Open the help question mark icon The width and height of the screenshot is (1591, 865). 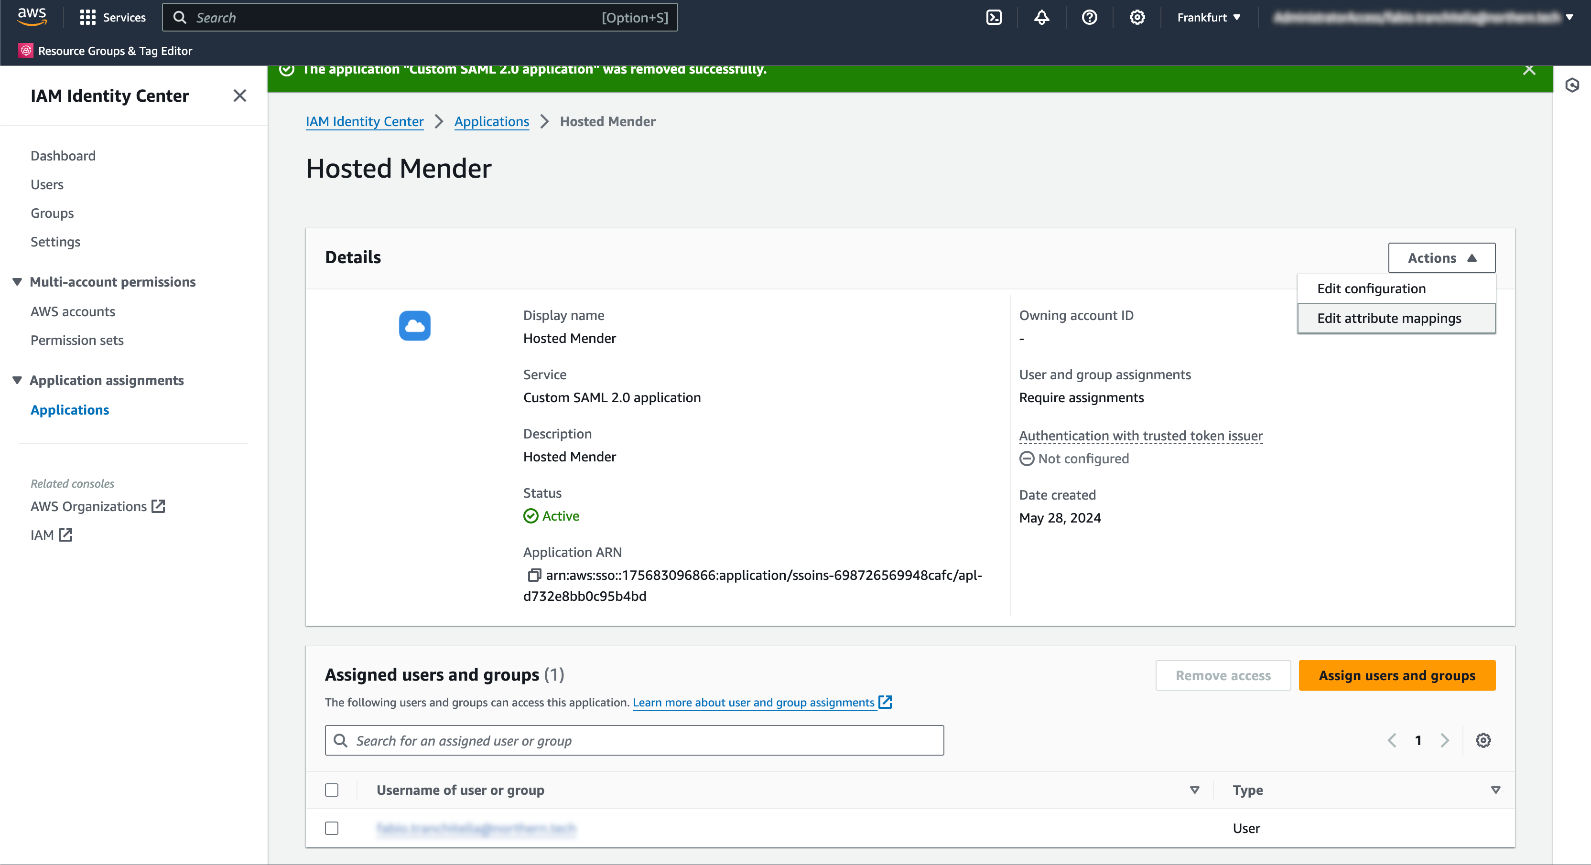click(x=1090, y=17)
